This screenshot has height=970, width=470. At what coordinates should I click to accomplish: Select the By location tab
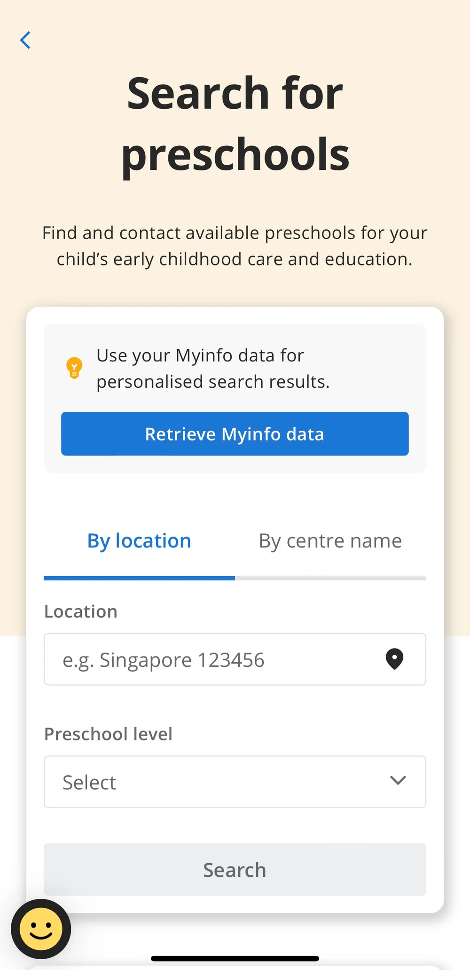[x=139, y=541]
